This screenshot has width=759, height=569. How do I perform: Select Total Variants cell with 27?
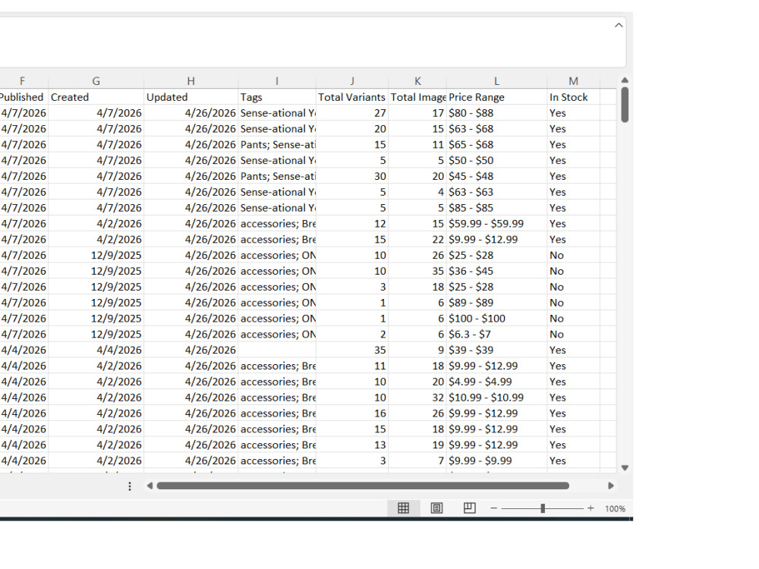coord(352,113)
